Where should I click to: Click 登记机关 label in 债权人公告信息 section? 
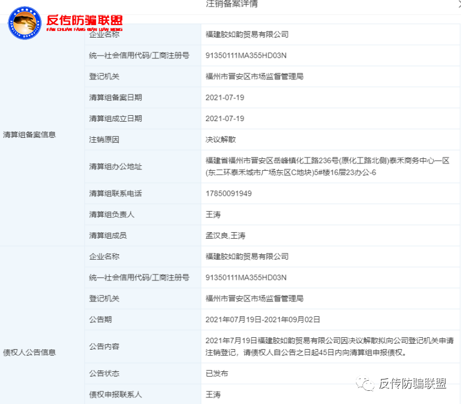pyautogui.click(x=104, y=299)
